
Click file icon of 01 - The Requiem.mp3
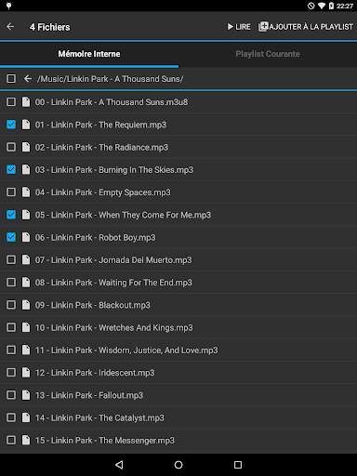point(26,125)
